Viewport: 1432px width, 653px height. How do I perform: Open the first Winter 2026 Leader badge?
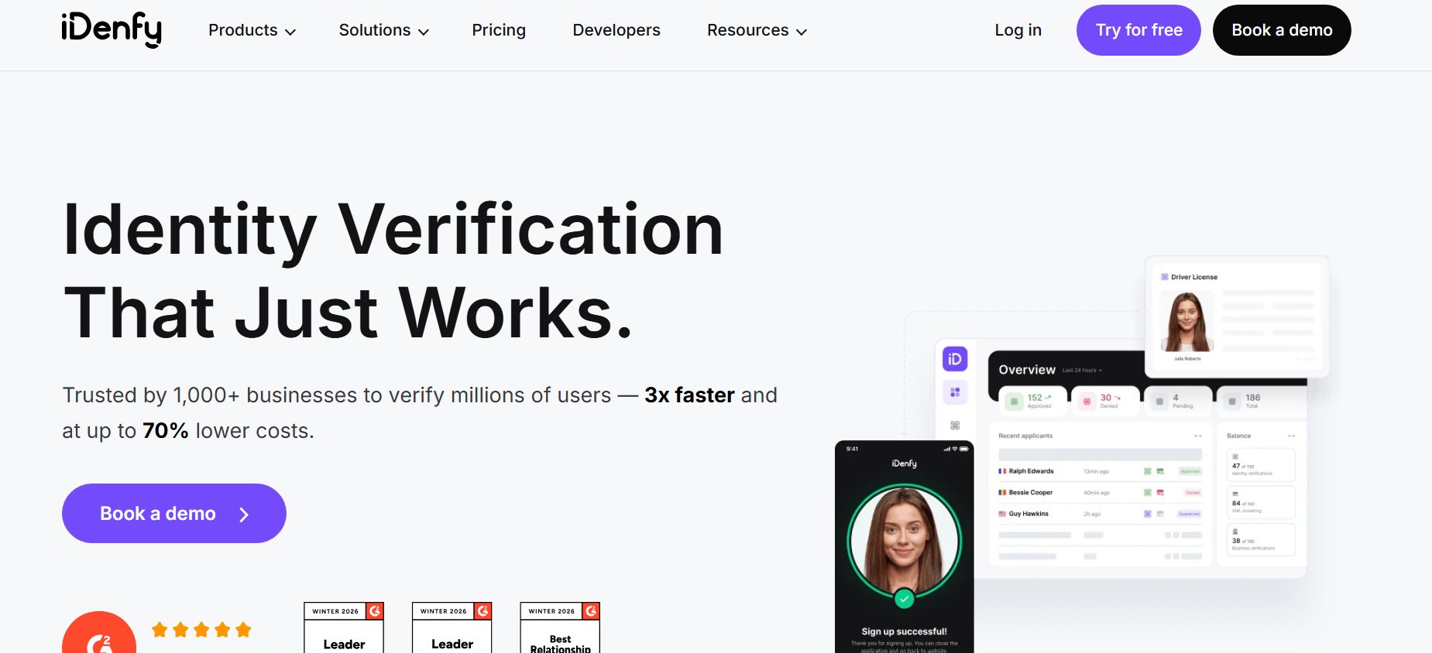point(344,627)
